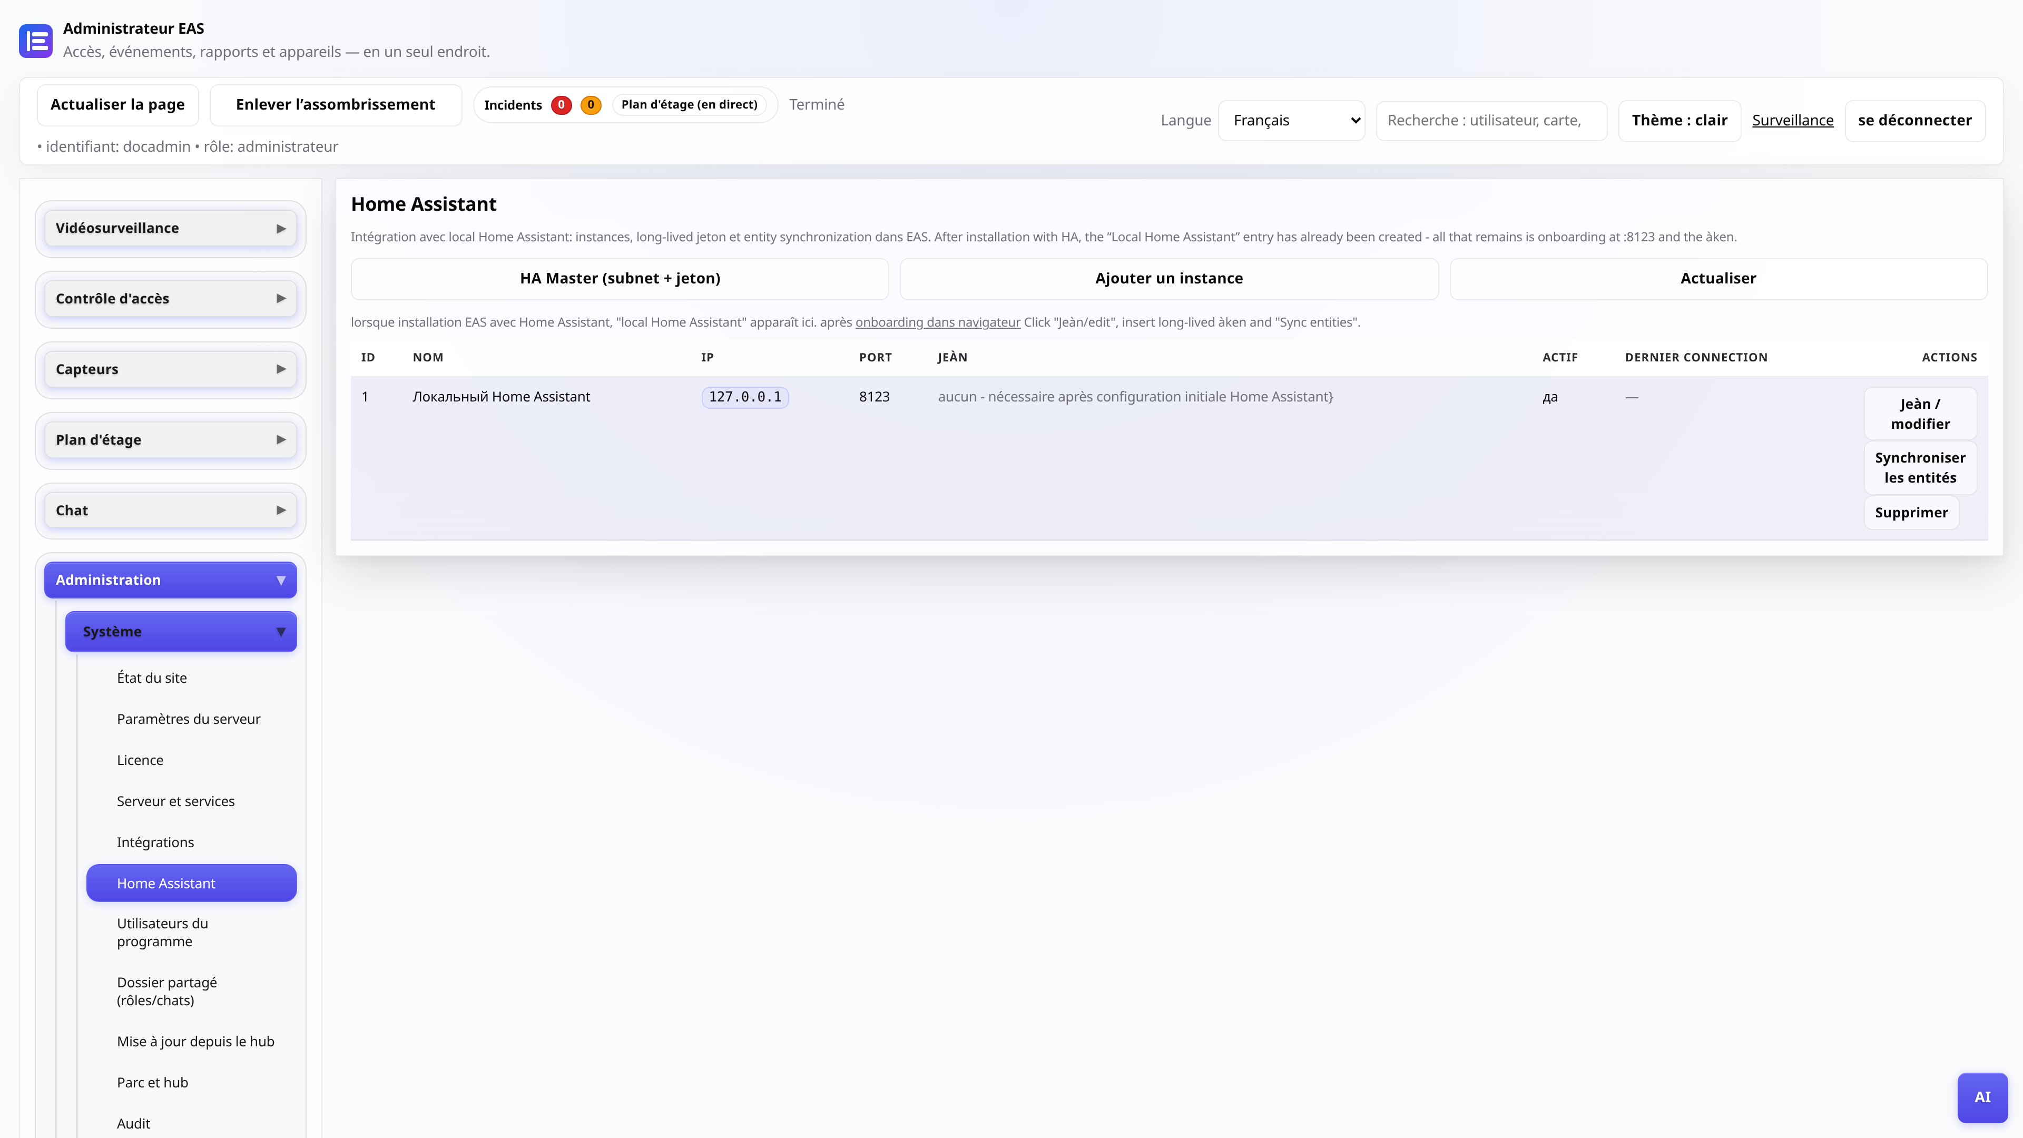
Task: Click the NOM column header
Action: 428,357
